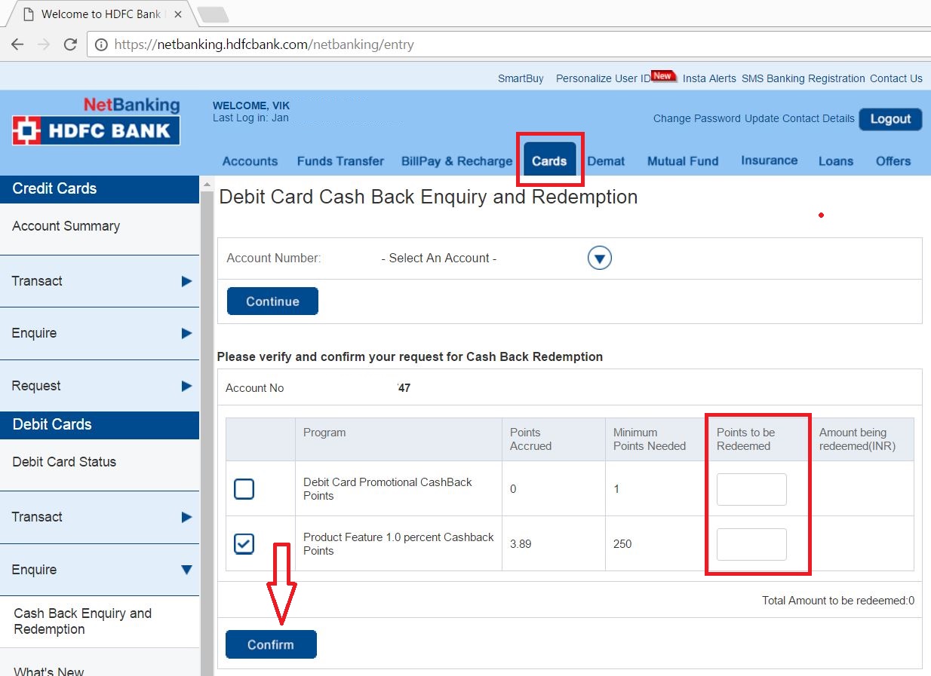Expand the Request menu

100,386
